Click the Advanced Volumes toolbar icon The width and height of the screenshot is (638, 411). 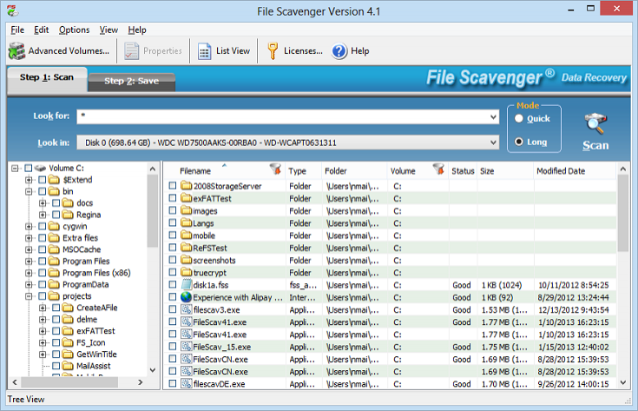pos(16,51)
